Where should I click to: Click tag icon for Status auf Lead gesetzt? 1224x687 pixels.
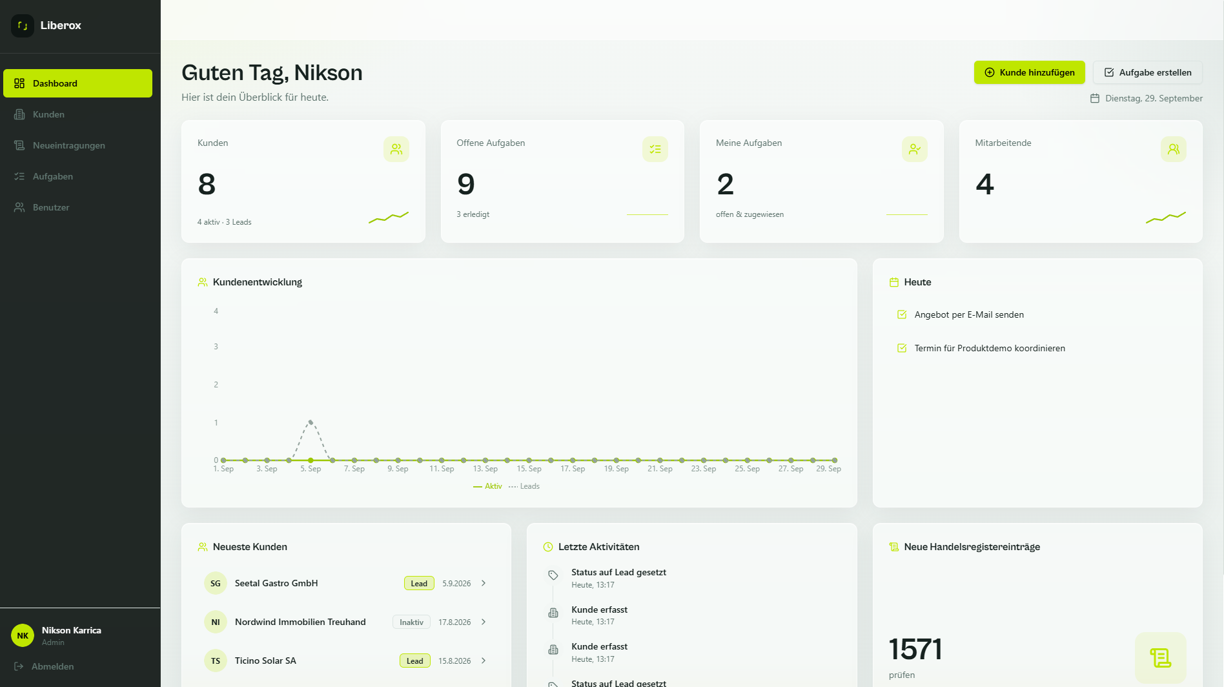click(553, 575)
